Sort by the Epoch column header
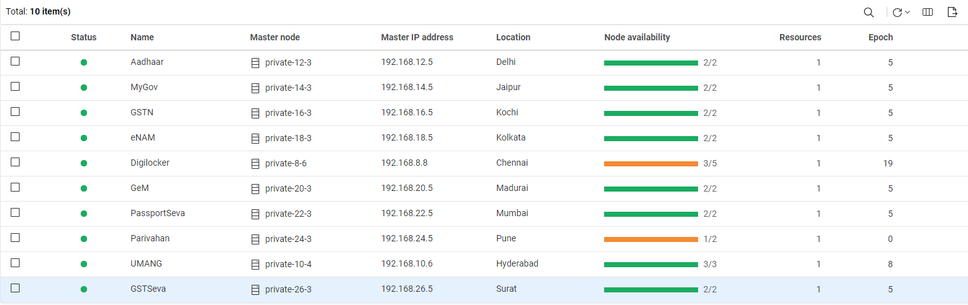Image resolution: width=968 pixels, height=305 pixels. tap(880, 37)
